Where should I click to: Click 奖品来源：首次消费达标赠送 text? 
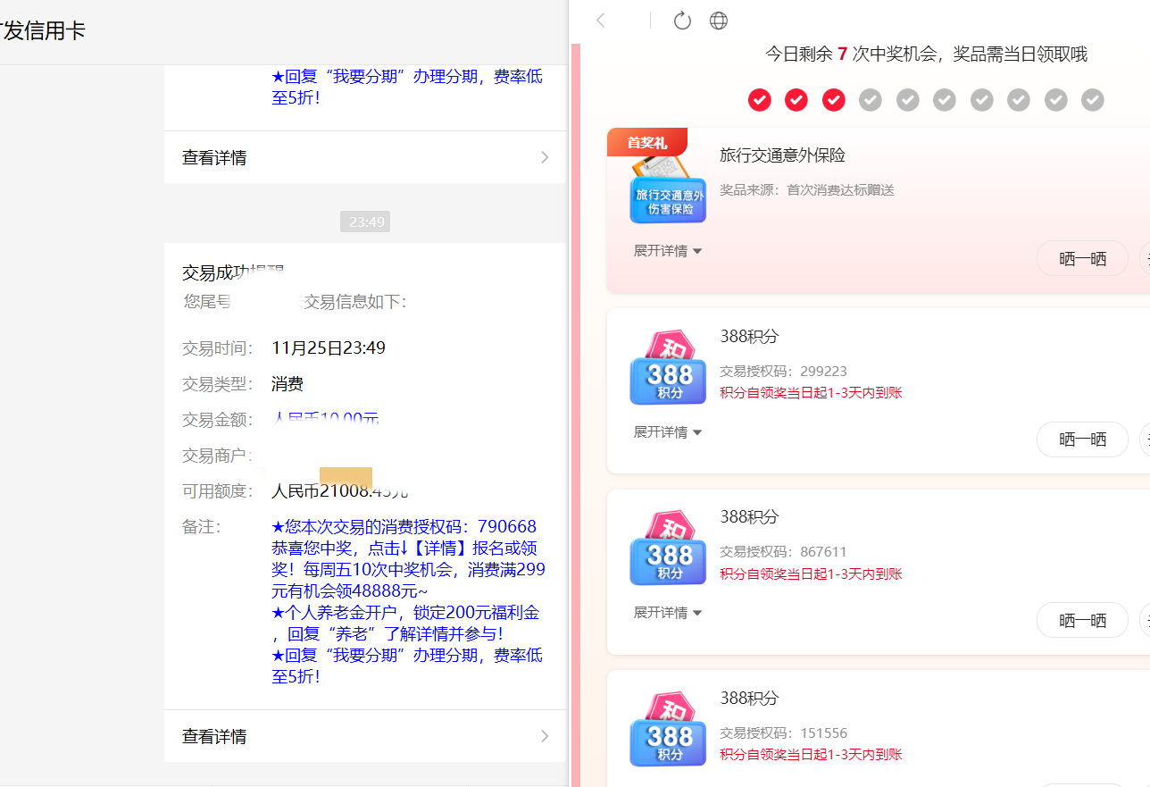[807, 190]
